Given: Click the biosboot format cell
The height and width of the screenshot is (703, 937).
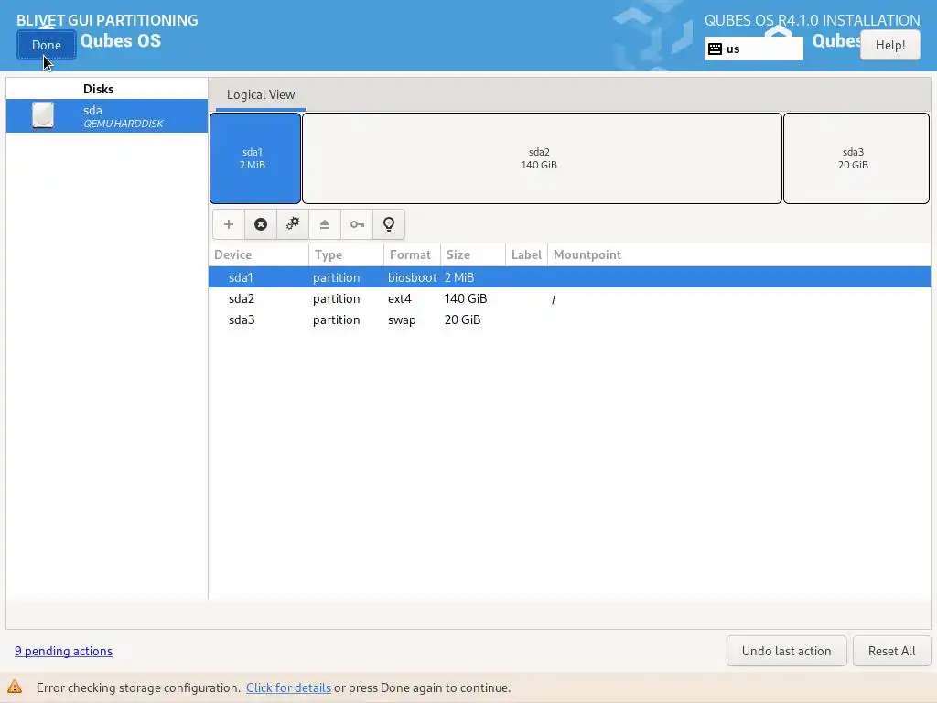Looking at the screenshot, I should click(x=413, y=277).
